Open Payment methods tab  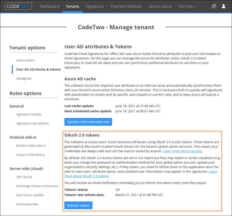click(x=126, y=6)
